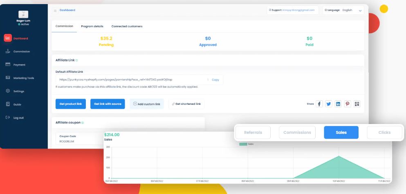The height and width of the screenshot is (194, 406).
Task: Open the Dashboard sidebar icon
Action: click(x=8, y=38)
